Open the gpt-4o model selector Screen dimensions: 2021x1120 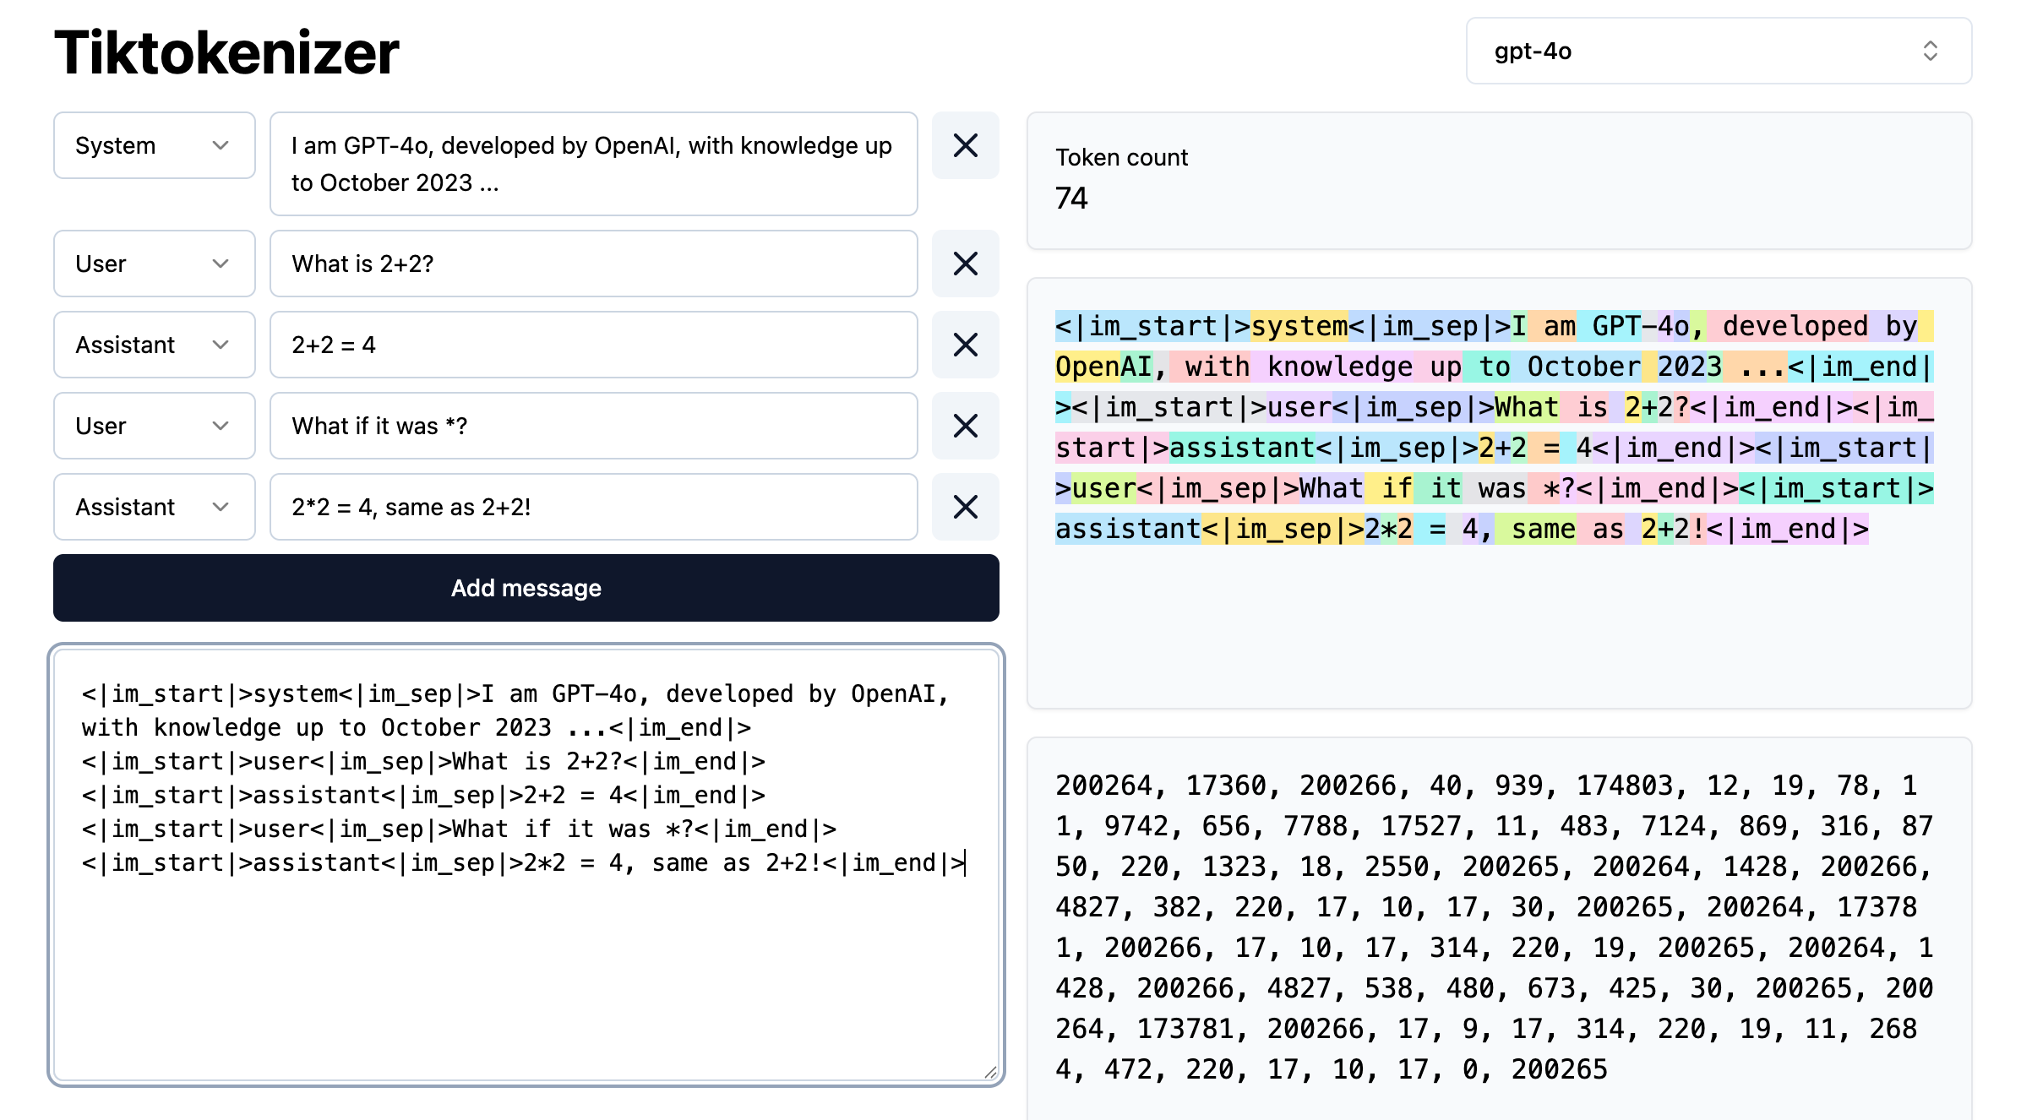tap(1718, 52)
